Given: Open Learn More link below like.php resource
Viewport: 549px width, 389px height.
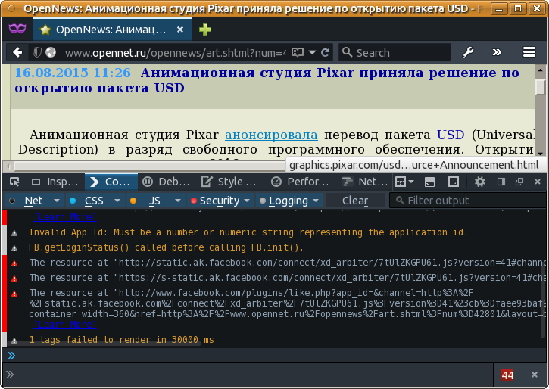Looking at the screenshot, I should [x=65, y=325].
